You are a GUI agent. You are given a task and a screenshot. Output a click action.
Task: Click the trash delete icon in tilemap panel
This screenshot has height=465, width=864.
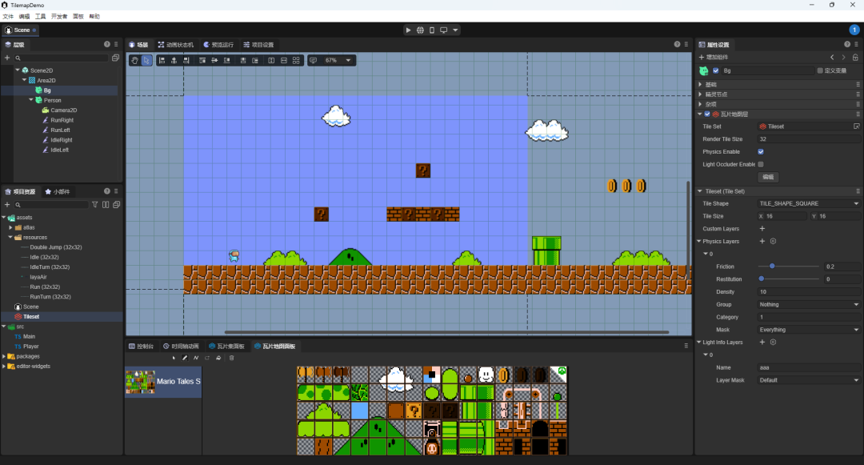(x=231, y=358)
